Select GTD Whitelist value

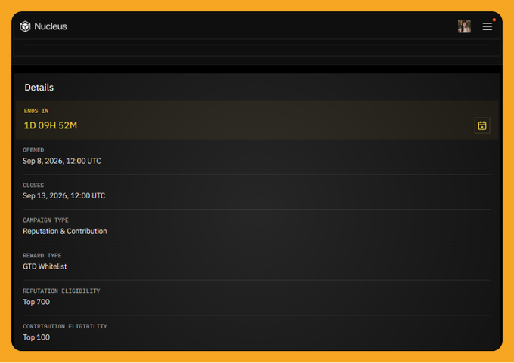click(x=45, y=266)
